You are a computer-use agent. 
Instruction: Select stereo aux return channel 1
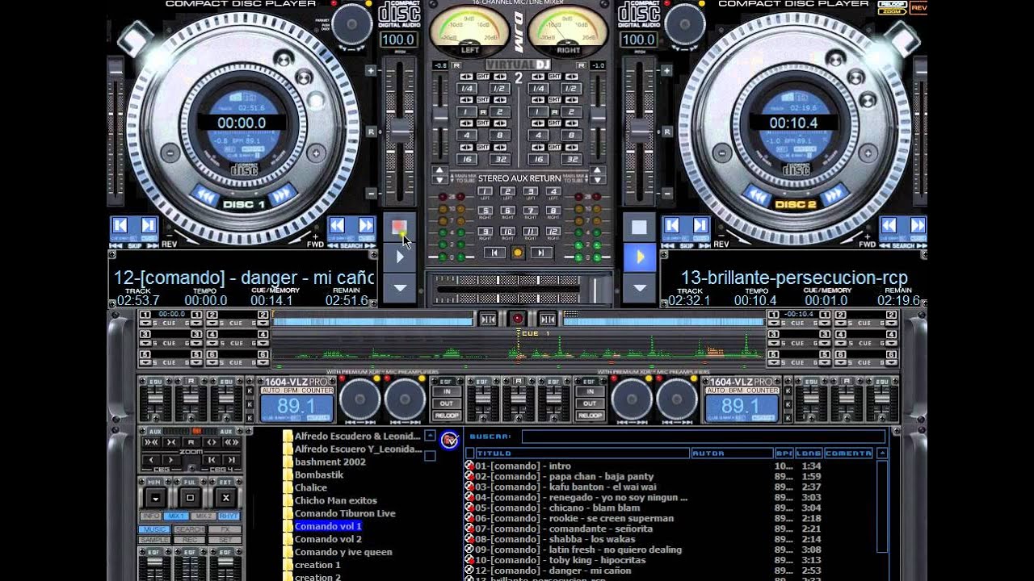[x=485, y=191]
